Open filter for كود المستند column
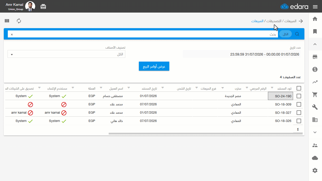Screen dimensions: 322x181 coord(272,88)
